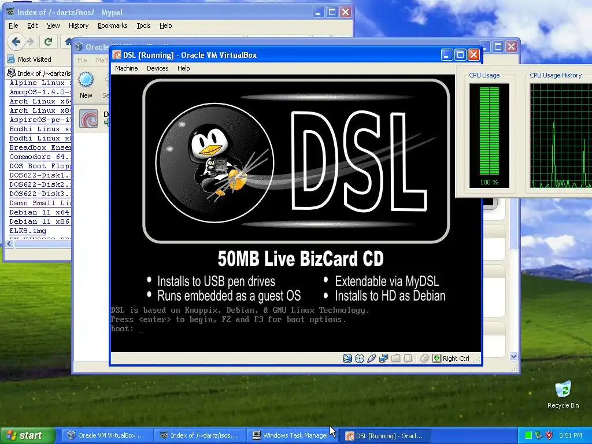Open the AspireOS-pc link
This screenshot has width=592, height=444.
(x=40, y=120)
